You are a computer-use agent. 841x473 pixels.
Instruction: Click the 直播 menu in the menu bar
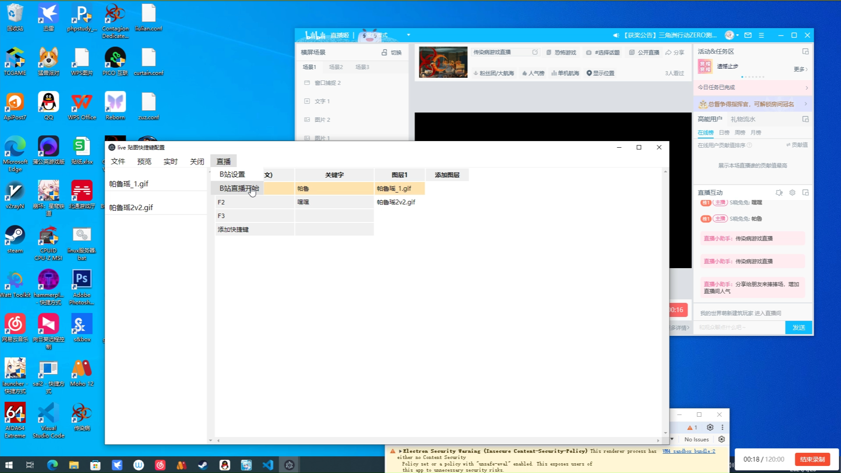(x=223, y=161)
